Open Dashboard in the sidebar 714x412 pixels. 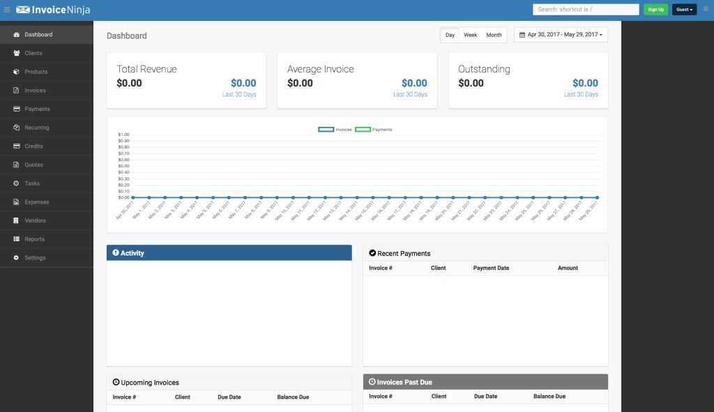pos(47,35)
